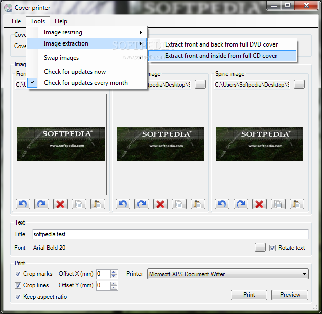Increase Offset Y value
The image size is (322, 314).
click(113, 283)
